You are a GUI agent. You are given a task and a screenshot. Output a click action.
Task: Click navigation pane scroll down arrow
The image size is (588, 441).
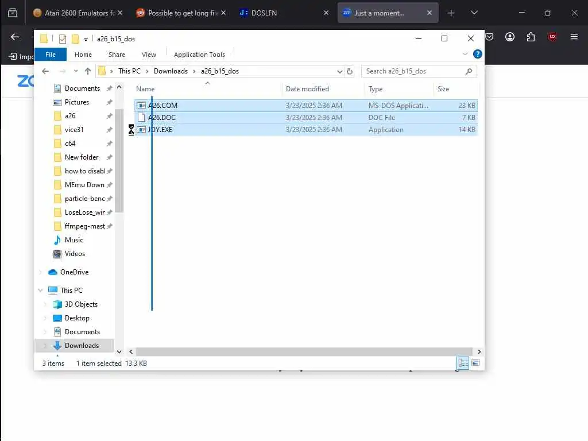click(119, 352)
